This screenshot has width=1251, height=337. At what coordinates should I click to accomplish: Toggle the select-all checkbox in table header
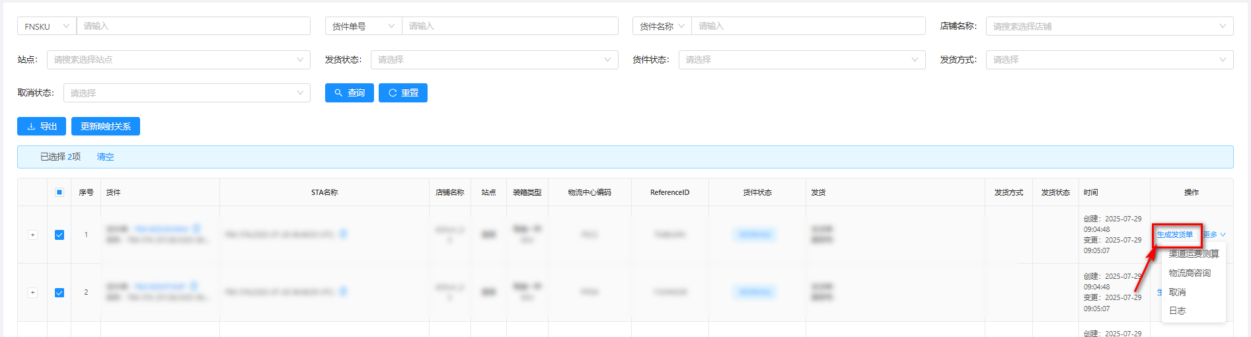(x=59, y=192)
